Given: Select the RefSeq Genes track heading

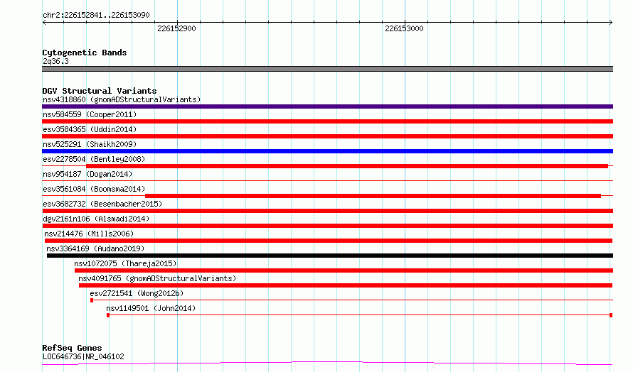Looking at the screenshot, I should click(x=72, y=348).
